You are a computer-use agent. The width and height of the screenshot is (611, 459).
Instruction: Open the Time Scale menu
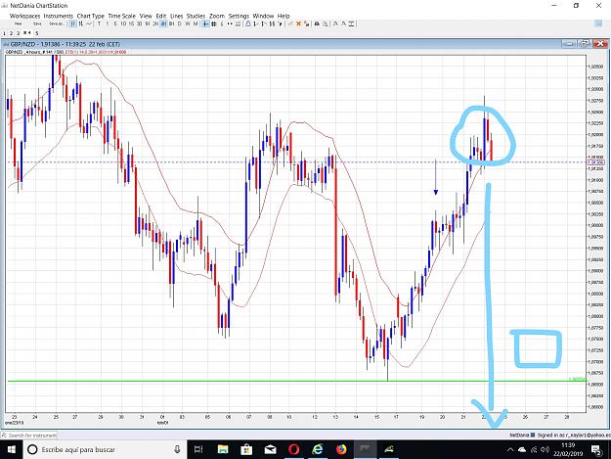click(x=122, y=16)
